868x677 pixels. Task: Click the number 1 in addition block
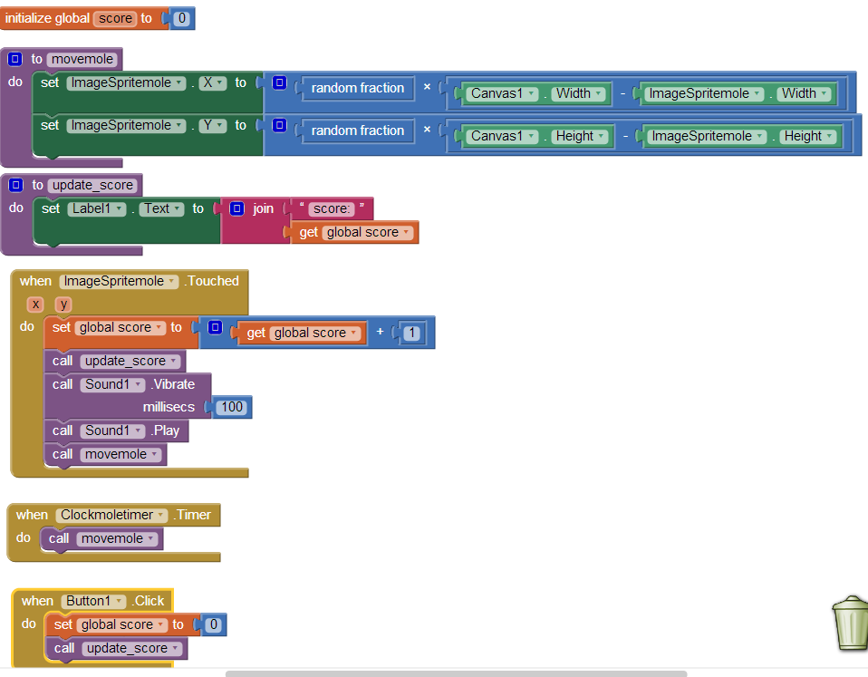click(411, 334)
